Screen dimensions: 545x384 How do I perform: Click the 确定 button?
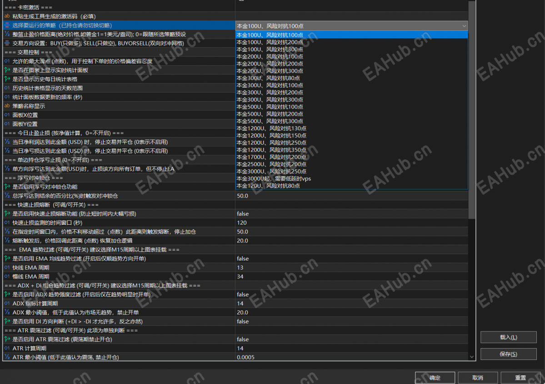(435, 378)
